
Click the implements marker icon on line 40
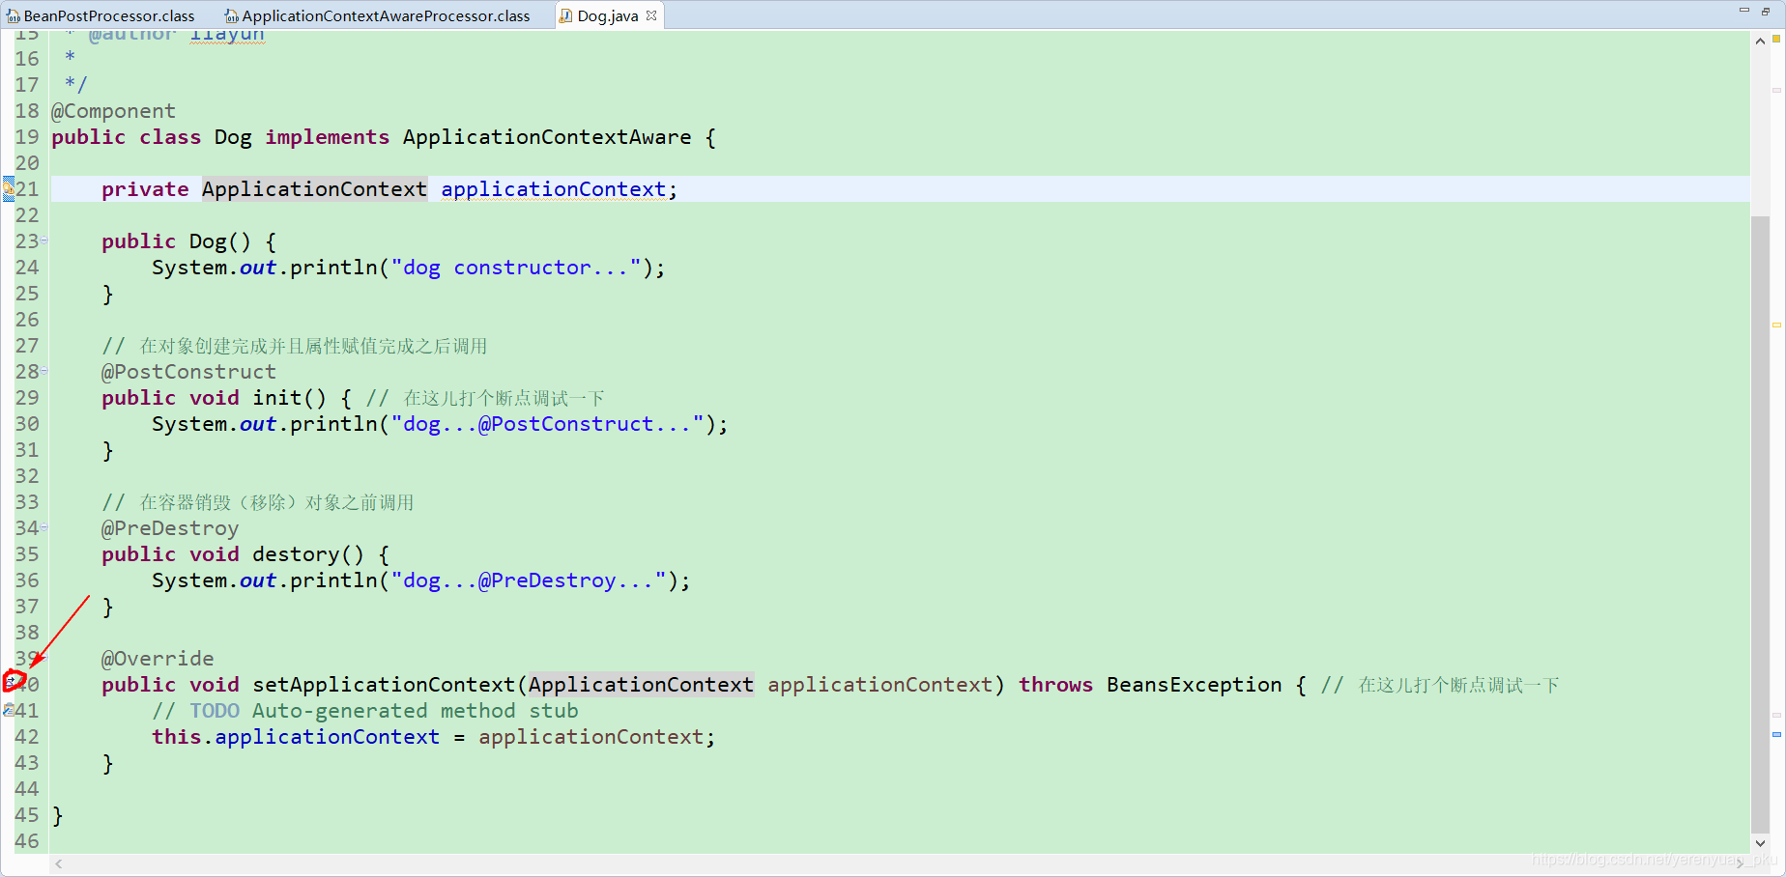coord(11,682)
